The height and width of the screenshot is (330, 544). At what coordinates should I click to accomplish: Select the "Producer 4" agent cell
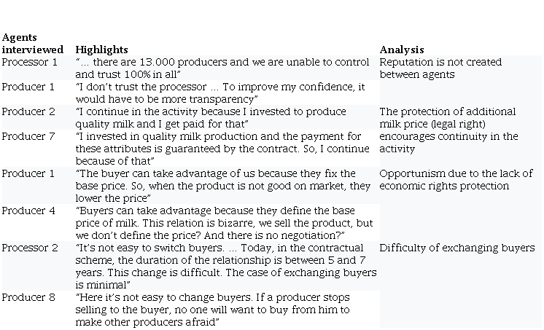point(28,211)
